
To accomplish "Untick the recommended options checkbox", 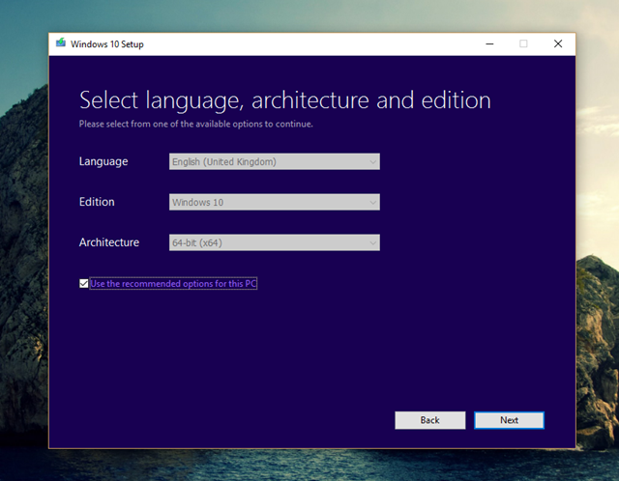I will (x=84, y=284).
